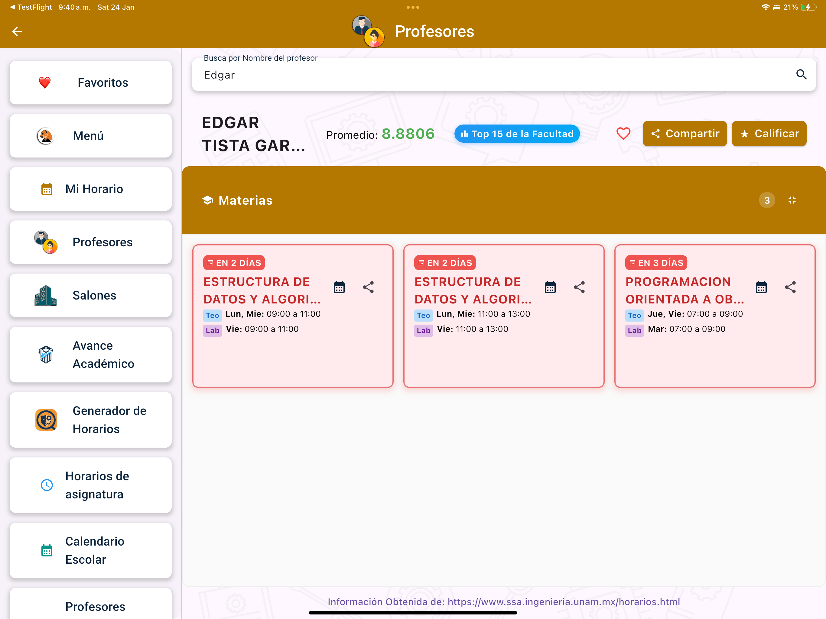Add 11:00 Estructura de Datos to calendar
Screen dimensions: 826x619
550,287
